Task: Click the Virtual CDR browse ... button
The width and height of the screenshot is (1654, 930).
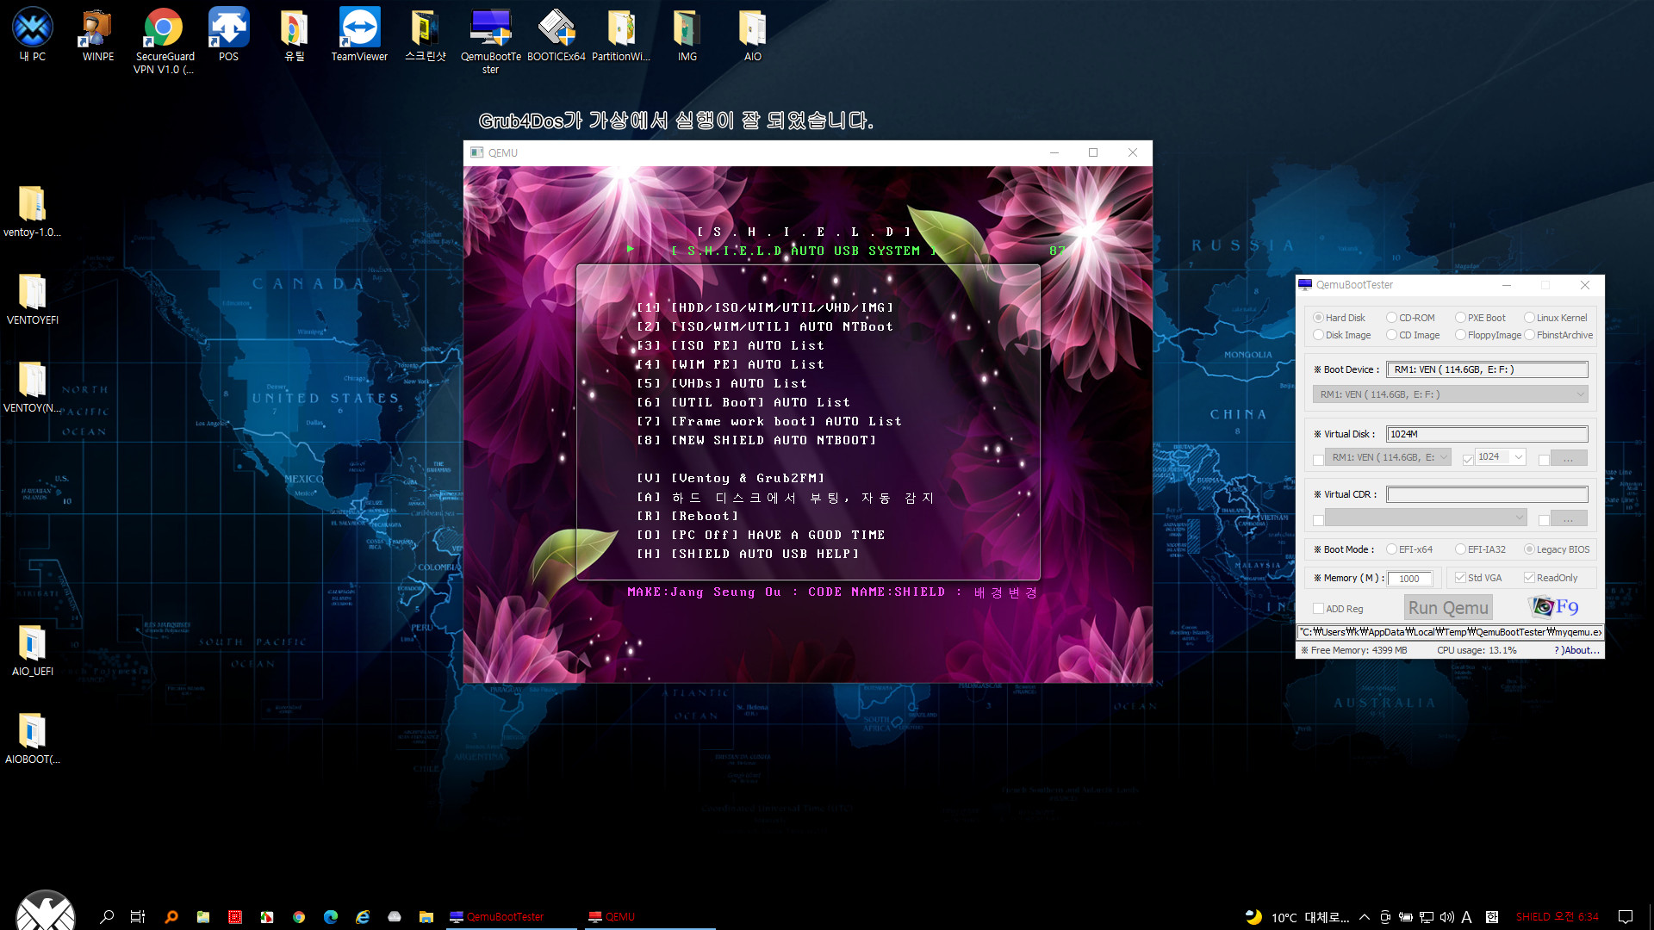Action: point(1568,518)
